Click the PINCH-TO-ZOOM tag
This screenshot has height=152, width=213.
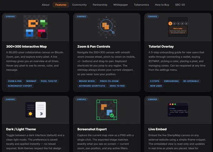pos(109,81)
